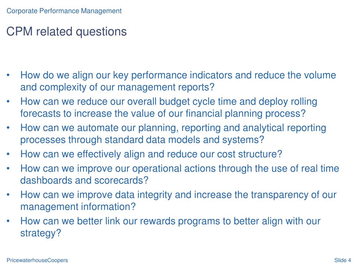
Task: Select the line 'processes through standard data models and systems?'
Action: pyautogui.click(x=142, y=140)
